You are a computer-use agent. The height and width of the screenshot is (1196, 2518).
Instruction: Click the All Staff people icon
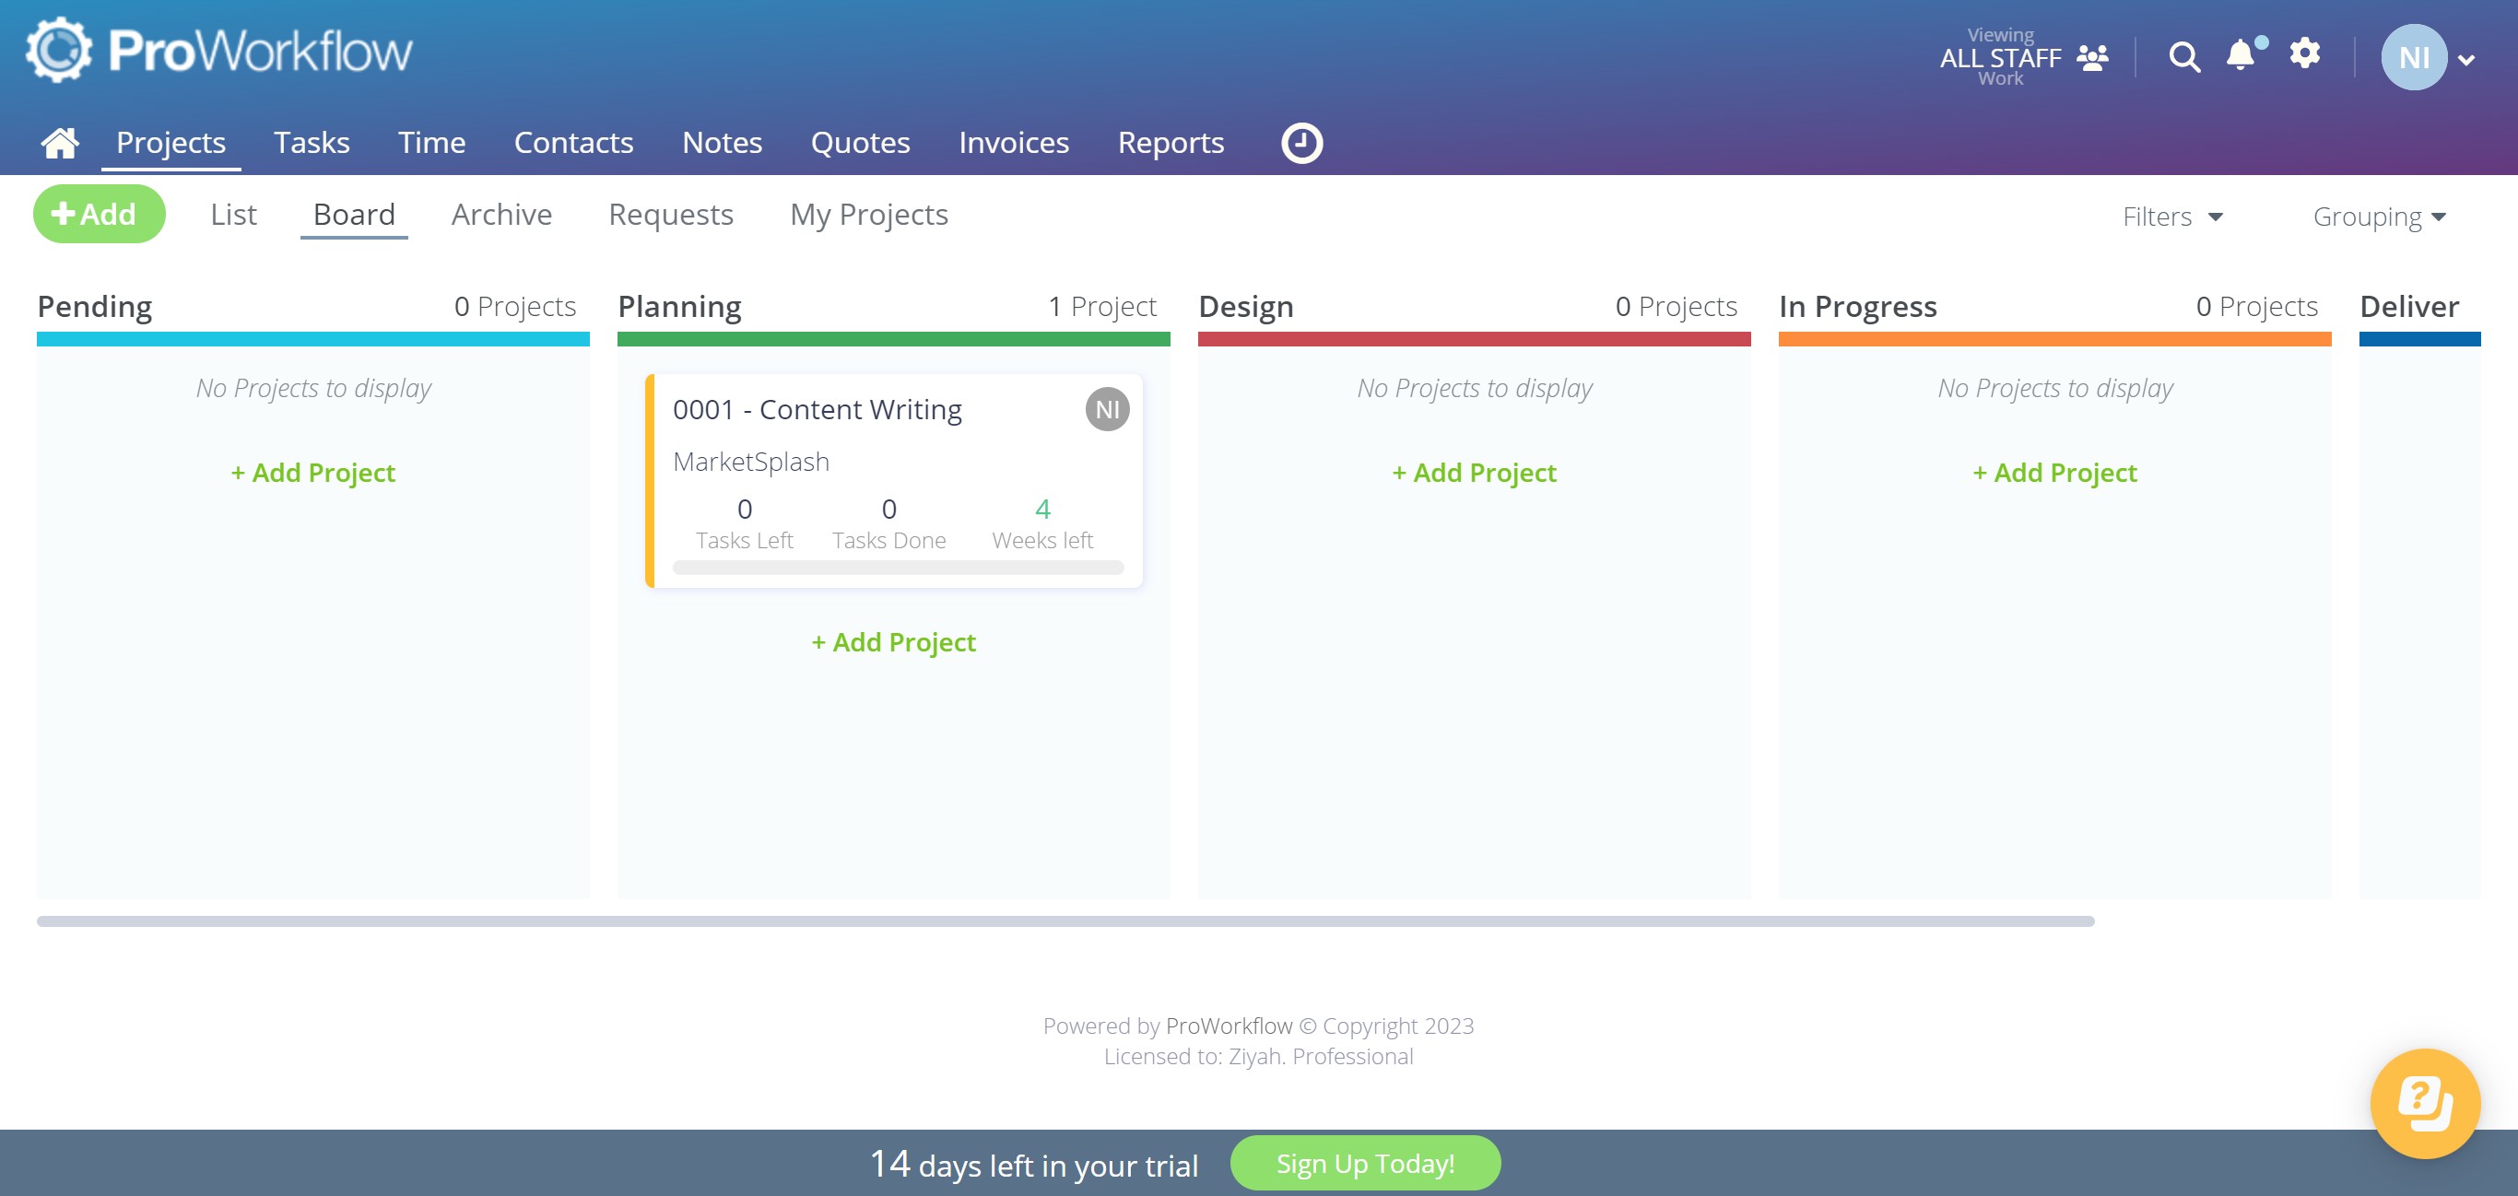[x=2092, y=59]
